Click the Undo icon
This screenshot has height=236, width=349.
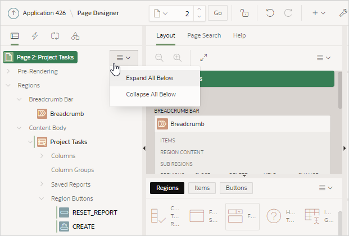pos(270,13)
